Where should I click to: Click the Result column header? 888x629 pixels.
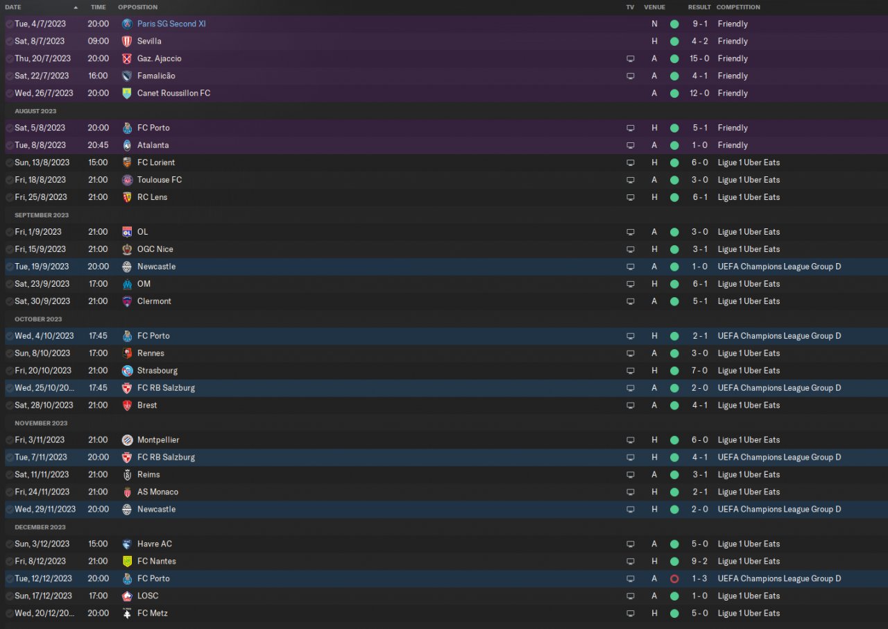[x=699, y=7]
